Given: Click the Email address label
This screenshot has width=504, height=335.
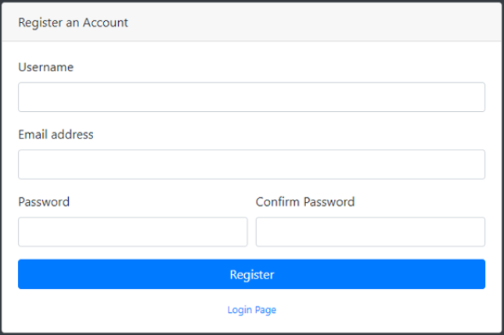Looking at the screenshot, I should [56, 135].
